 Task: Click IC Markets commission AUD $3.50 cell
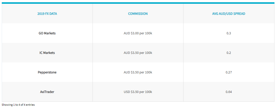[x=138, y=53]
